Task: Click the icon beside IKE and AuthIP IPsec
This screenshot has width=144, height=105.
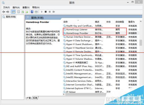Action: coord(65,66)
